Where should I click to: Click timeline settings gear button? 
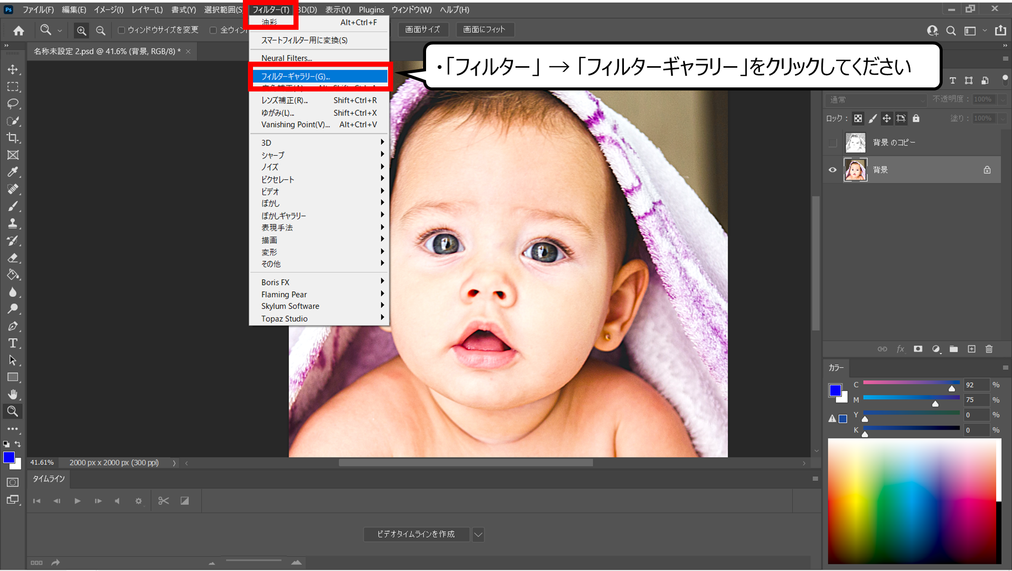click(x=139, y=501)
